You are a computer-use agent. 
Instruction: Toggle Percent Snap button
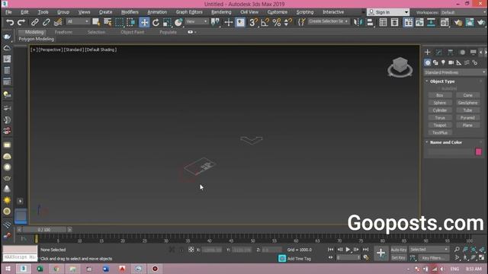pos(276,22)
